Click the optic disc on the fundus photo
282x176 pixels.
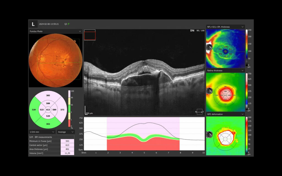point(41,57)
